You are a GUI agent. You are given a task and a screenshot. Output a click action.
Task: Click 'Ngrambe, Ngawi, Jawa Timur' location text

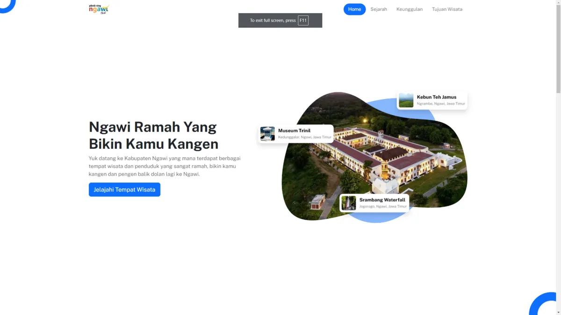click(x=441, y=104)
